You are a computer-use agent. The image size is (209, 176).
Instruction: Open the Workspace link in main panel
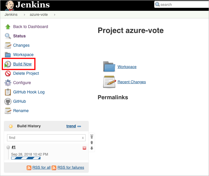click(127, 67)
